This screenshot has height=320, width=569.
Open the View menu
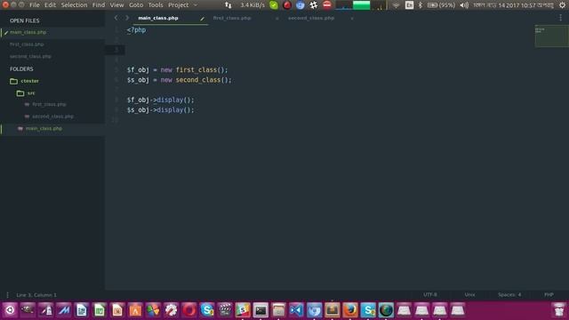[x=116, y=5]
